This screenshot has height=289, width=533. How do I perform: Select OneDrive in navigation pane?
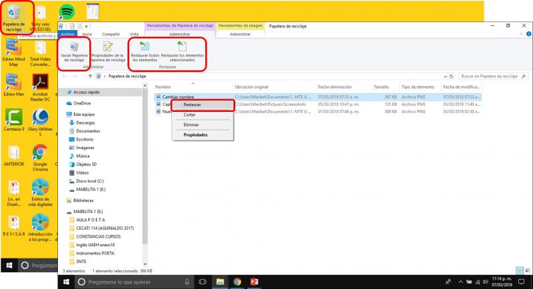[82, 103]
